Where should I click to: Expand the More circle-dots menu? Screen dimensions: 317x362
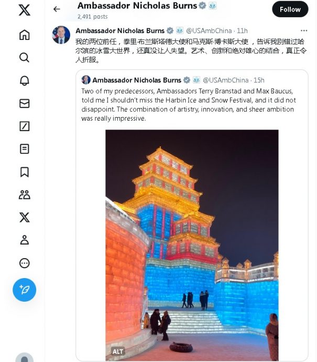(x=25, y=263)
